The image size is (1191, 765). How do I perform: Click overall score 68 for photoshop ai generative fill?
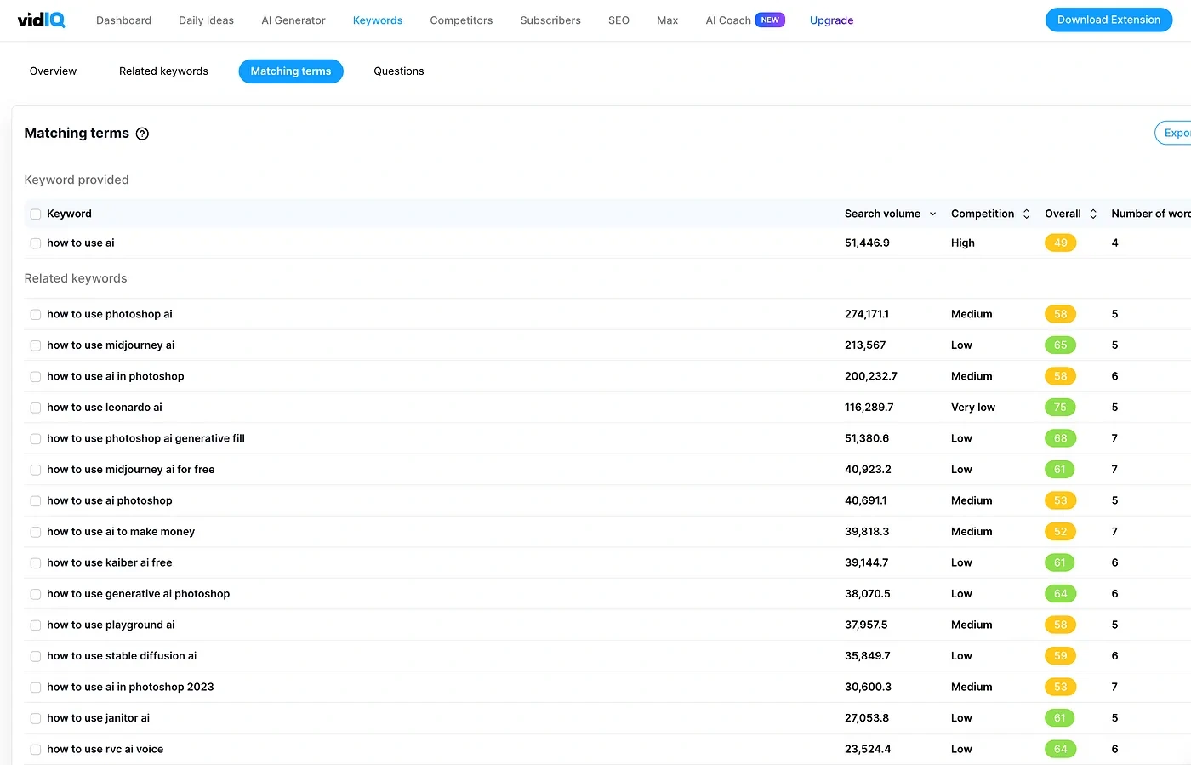click(1060, 438)
